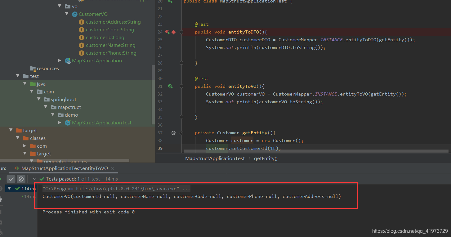Run test from gutter icon at line 24
451x237 pixels.
[x=167, y=32]
